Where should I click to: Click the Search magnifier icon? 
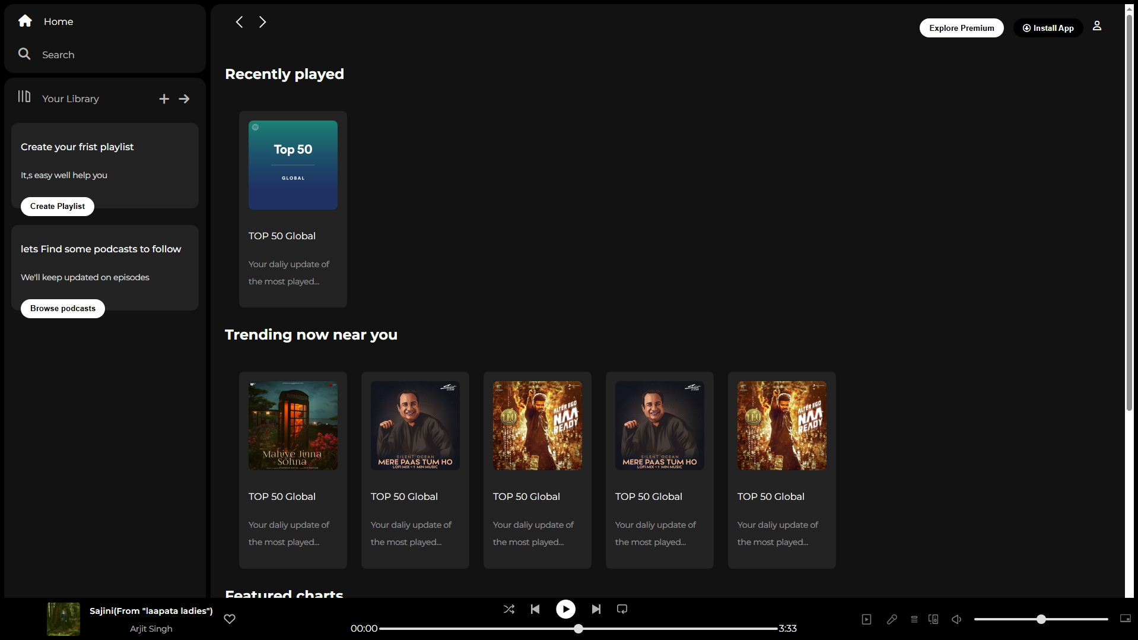[x=24, y=54]
